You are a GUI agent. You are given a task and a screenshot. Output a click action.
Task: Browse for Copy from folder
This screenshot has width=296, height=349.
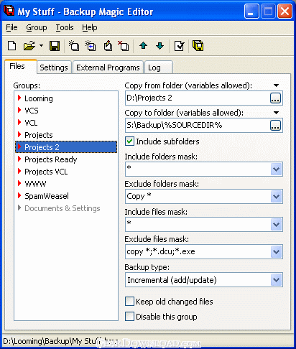275,98
